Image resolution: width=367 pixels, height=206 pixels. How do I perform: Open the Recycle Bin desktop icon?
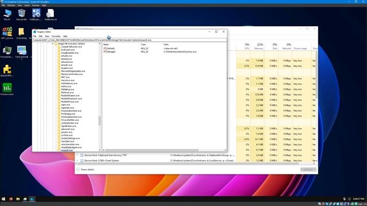(x=22, y=14)
